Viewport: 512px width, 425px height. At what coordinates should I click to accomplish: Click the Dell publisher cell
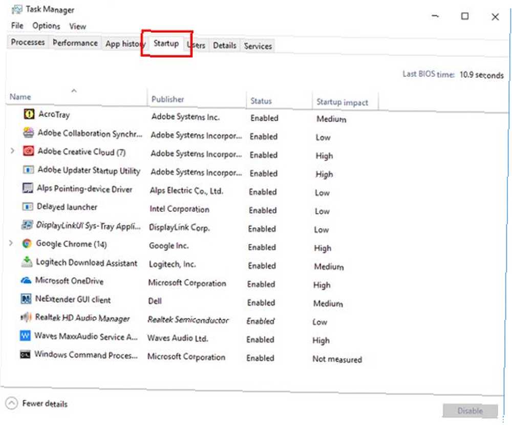pos(155,301)
